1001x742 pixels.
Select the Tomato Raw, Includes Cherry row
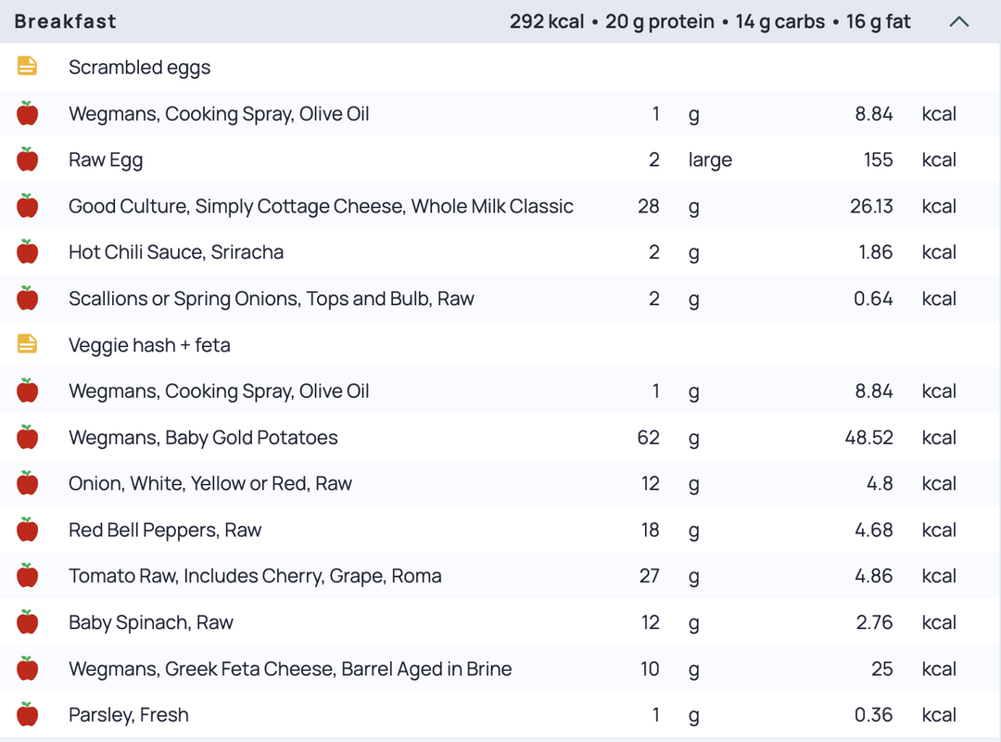click(x=500, y=575)
